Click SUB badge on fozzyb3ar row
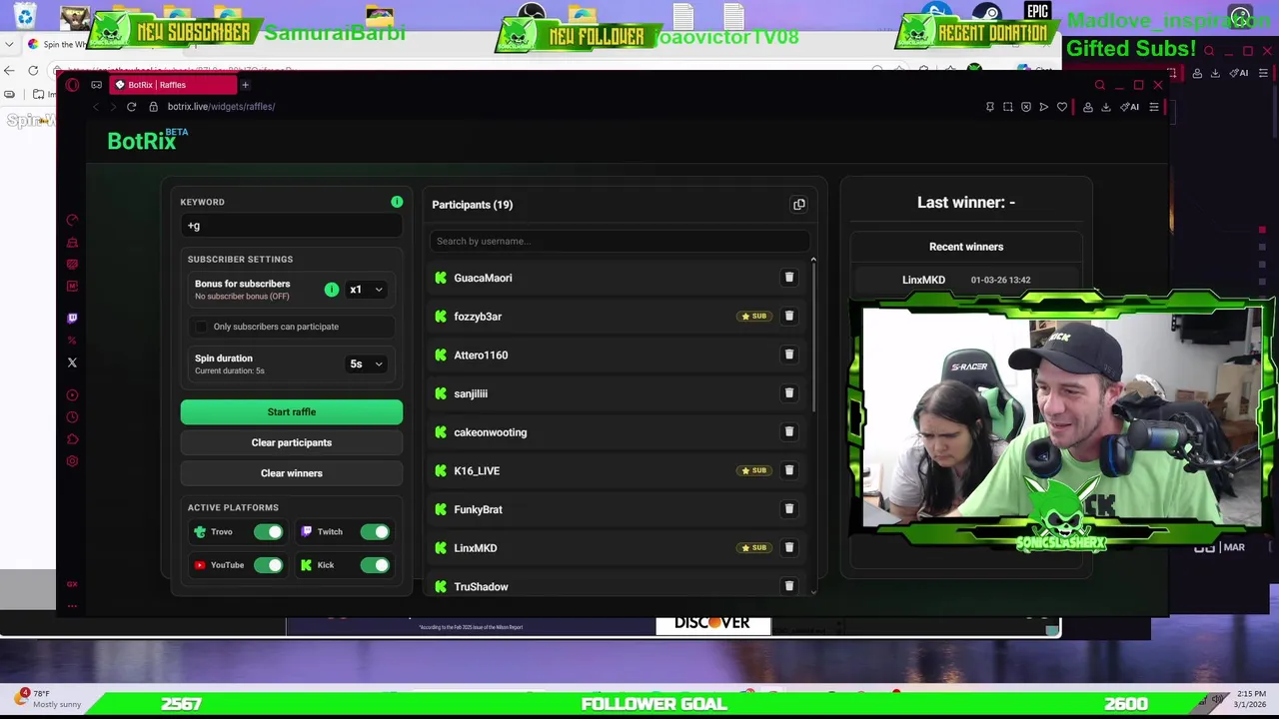1279x719 pixels. [754, 317]
